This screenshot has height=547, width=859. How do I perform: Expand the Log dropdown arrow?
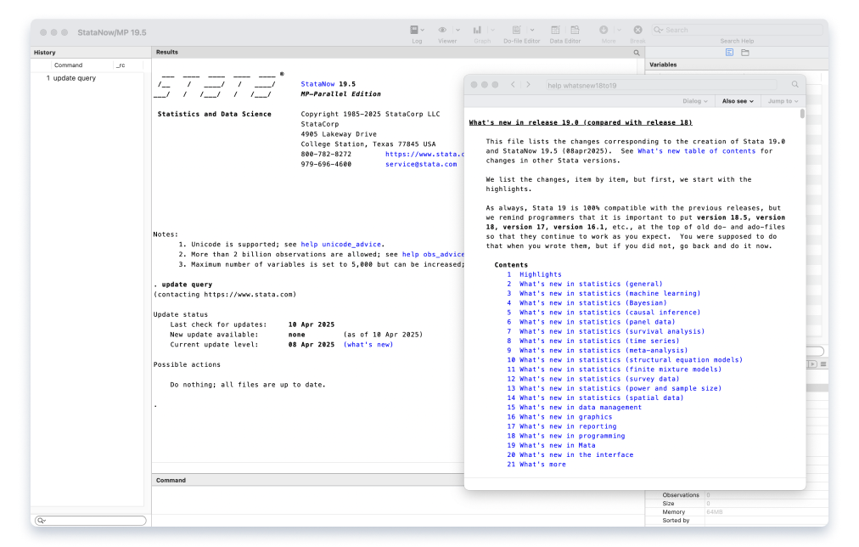pyautogui.click(x=423, y=30)
